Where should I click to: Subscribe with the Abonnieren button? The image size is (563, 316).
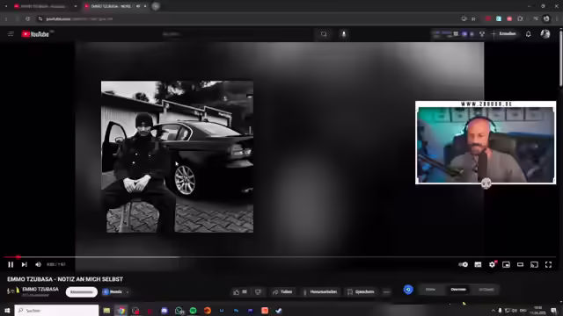pos(82,292)
